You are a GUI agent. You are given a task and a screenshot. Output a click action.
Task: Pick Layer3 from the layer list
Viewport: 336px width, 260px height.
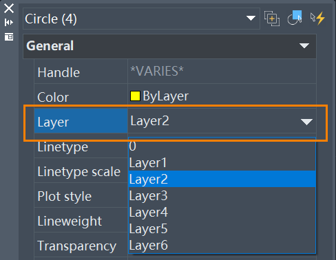[x=222, y=195]
